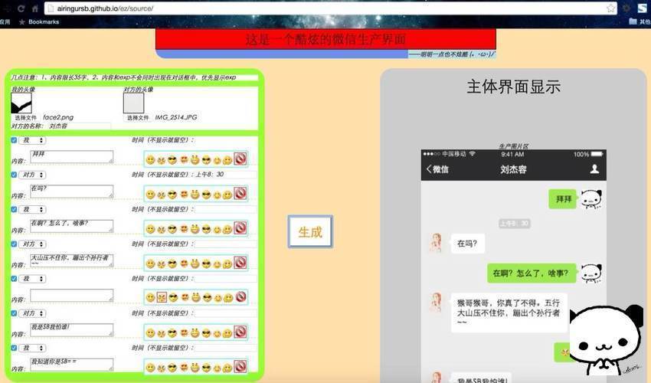Click the browser home icon
The width and height of the screenshot is (651, 383).
coord(35,8)
